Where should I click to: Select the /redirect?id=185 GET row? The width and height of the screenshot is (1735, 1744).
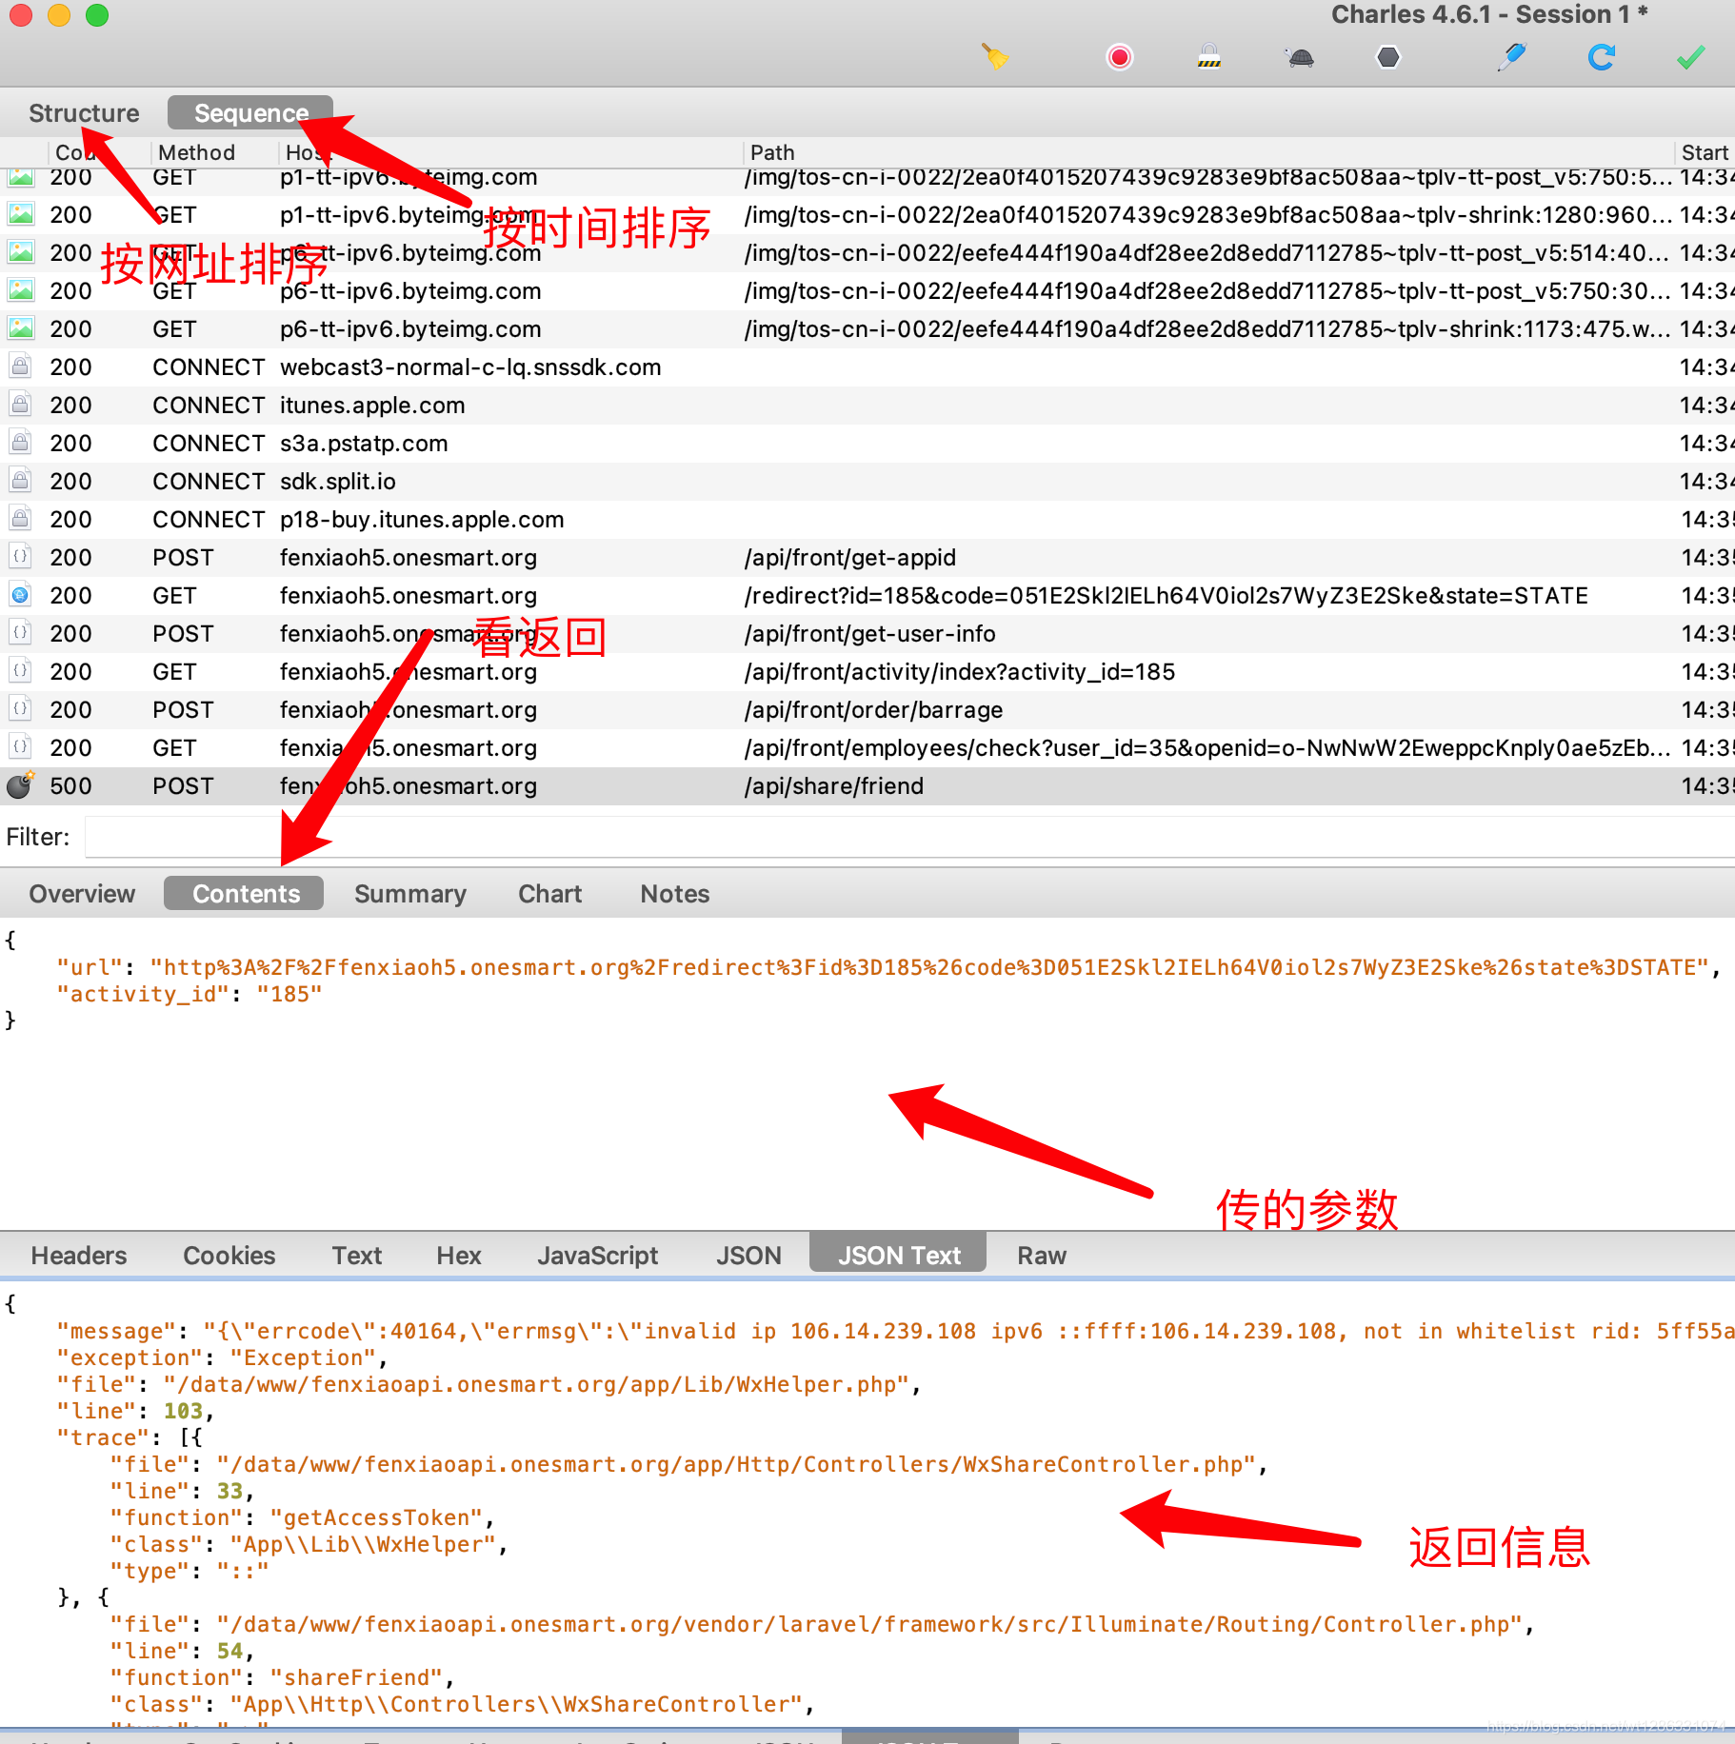click(x=867, y=596)
